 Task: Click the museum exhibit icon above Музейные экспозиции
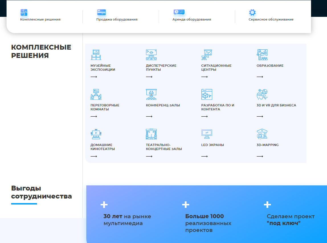click(96, 55)
